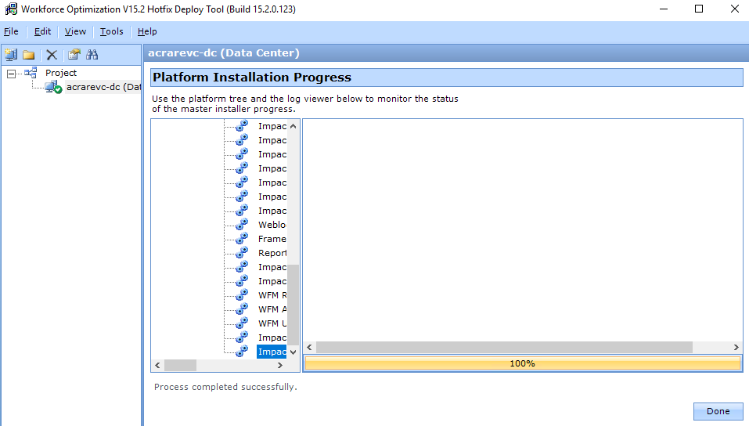The image size is (749, 426).
Task: Open properties via the toolbar properties icon
Action: tap(74, 55)
